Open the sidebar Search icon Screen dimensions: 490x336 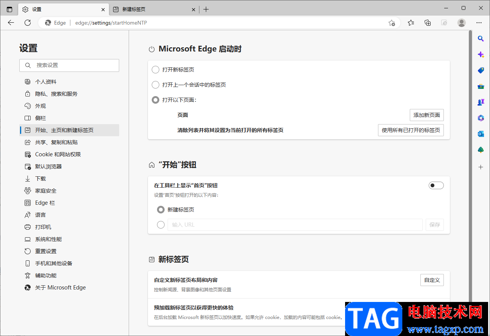pos(481,39)
